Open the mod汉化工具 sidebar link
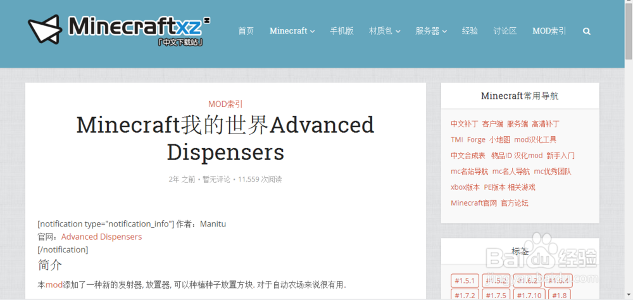This screenshot has width=633, height=300. pos(536,140)
